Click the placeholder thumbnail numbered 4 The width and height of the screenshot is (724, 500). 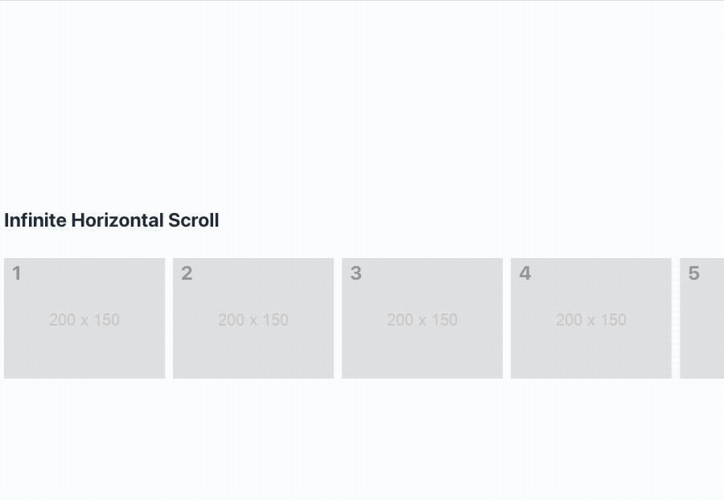coord(591,318)
